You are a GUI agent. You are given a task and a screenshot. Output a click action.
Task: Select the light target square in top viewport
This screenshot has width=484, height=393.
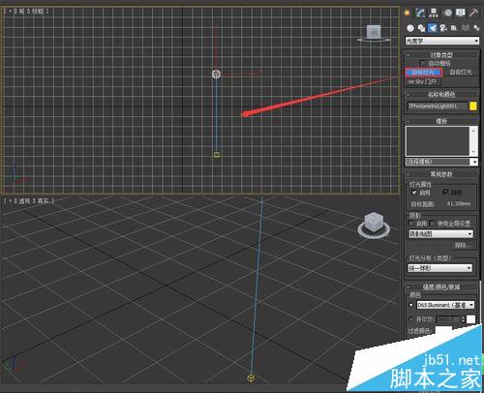[217, 155]
